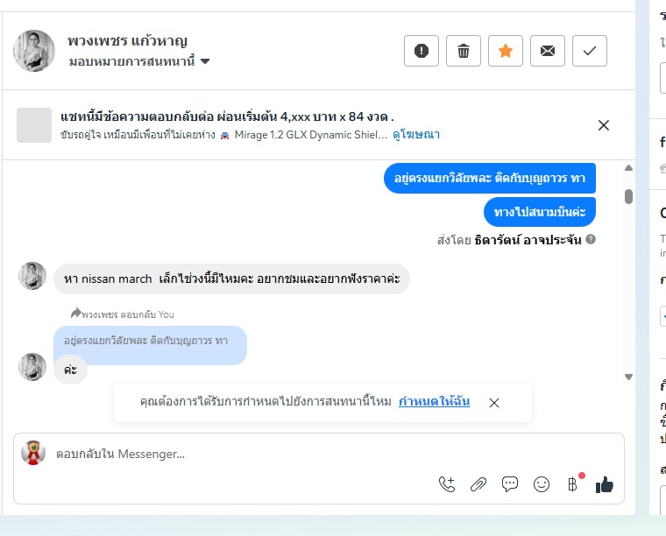Open the emoji picker
The width and height of the screenshot is (666, 536).
pos(542,484)
